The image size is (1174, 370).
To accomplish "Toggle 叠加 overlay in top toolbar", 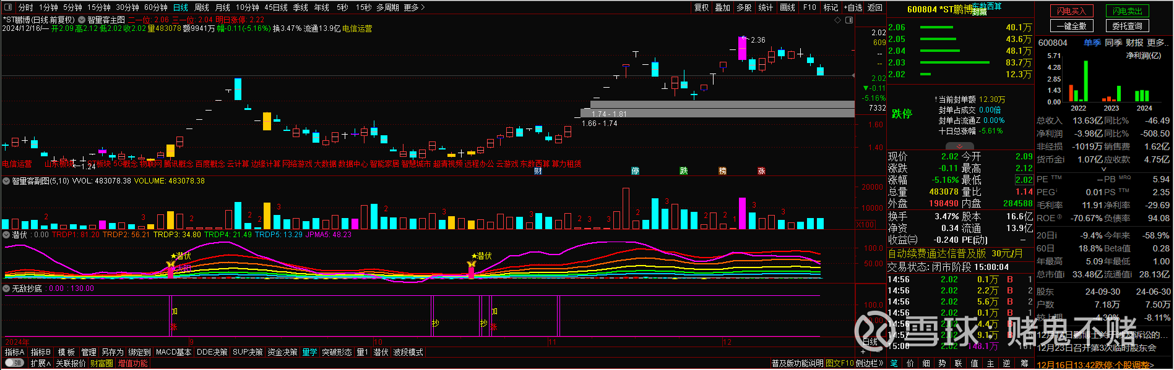I will click(722, 7).
